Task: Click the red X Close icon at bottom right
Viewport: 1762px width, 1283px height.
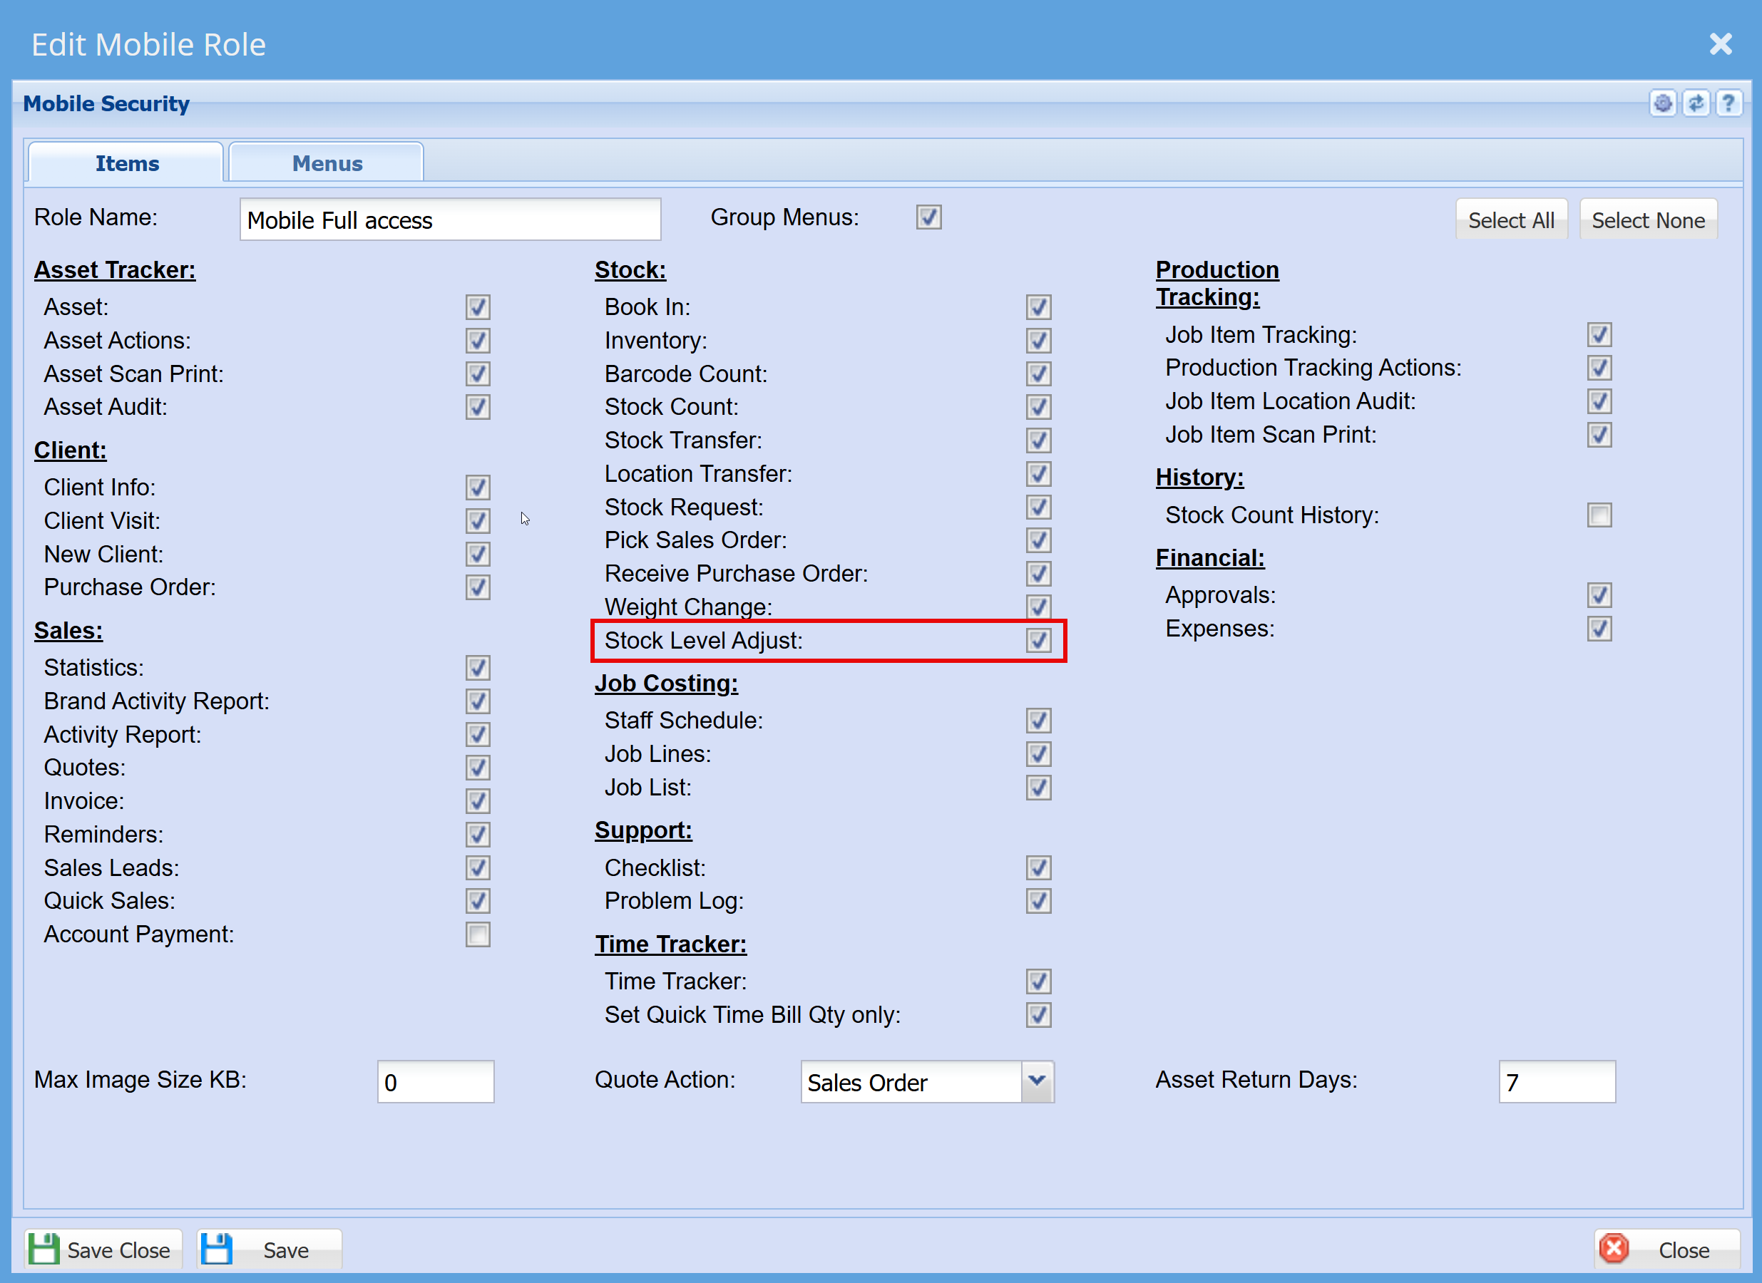Action: pyautogui.click(x=1614, y=1249)
